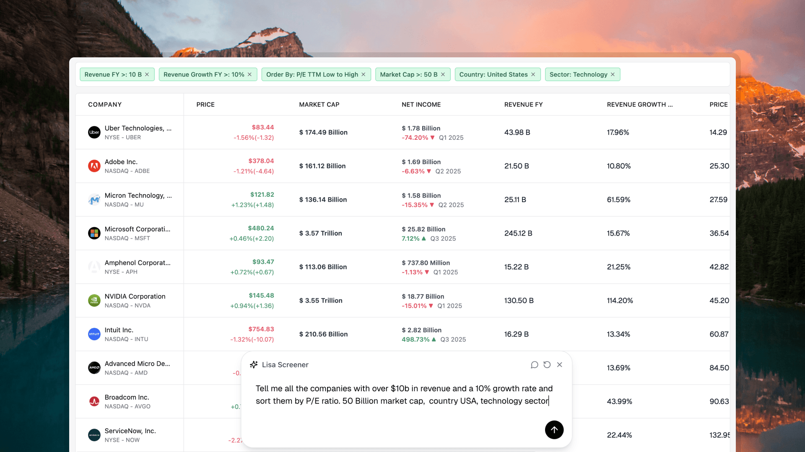Click ServiceNow's 22.44% revenue growth value
The image size is (805, 452).
620,435
